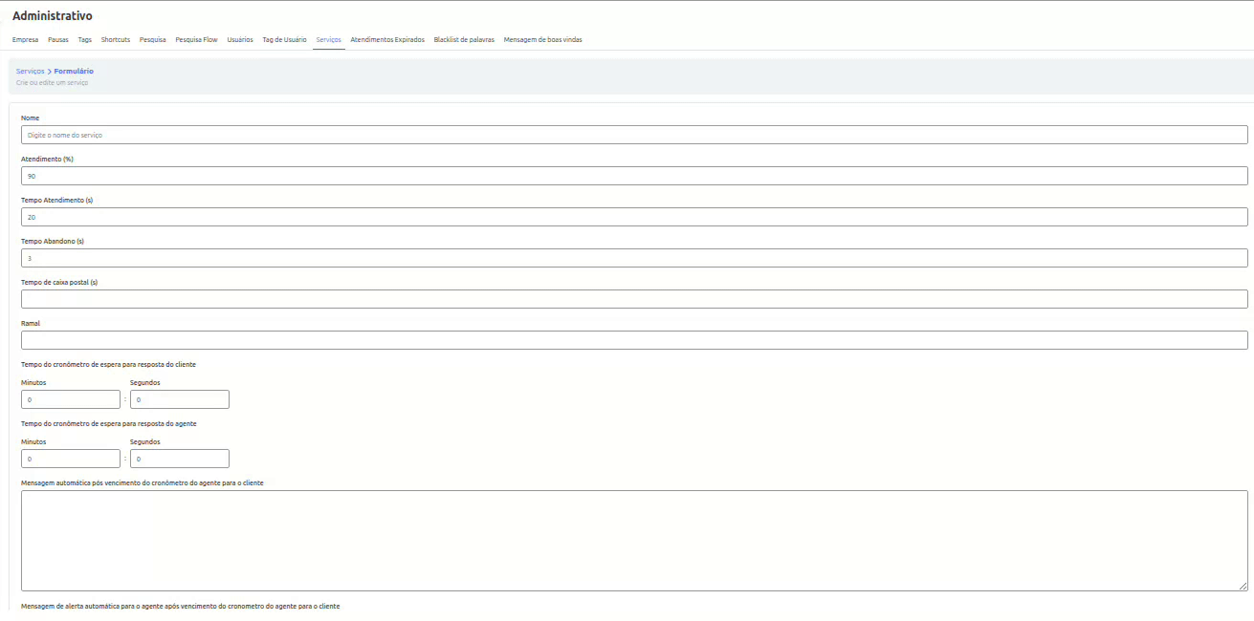Open the Blacklist de palavras tab

464,40
